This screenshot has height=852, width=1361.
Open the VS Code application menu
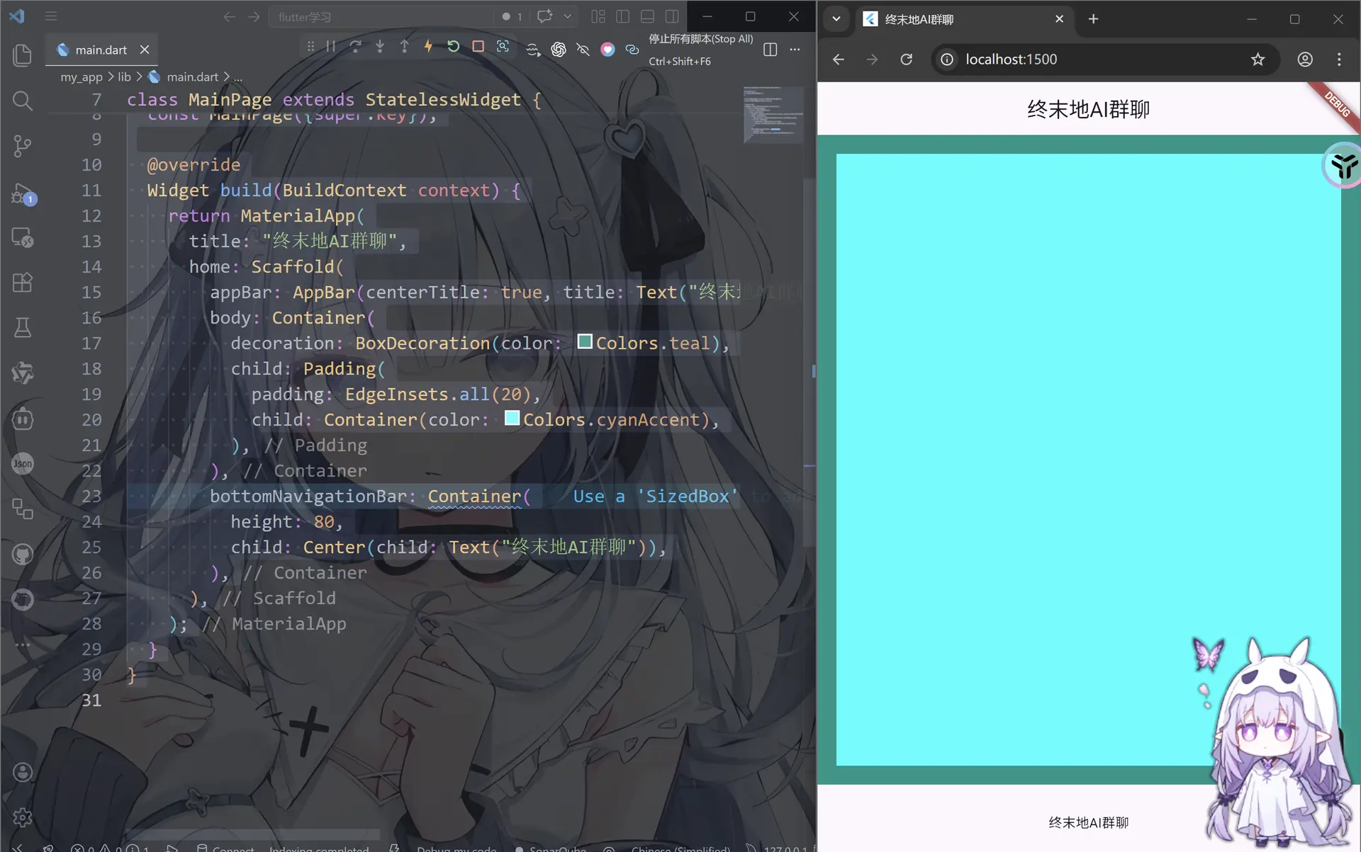coord(51,16)
